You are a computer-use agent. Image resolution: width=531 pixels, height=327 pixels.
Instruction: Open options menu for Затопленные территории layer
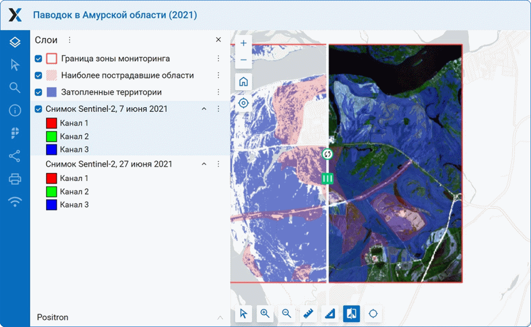click(218, 92)
